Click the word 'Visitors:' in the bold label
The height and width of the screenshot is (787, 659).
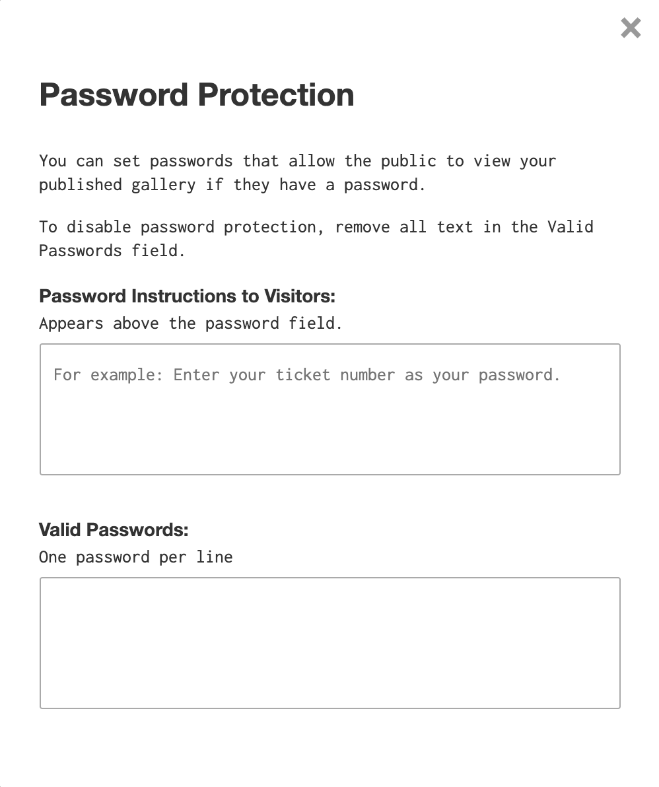pos(300,296)
